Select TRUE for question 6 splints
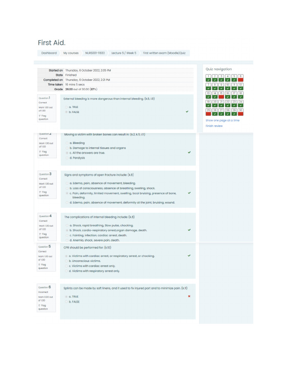This screenshot has width=287, height=383. click(x=67, y=297)
